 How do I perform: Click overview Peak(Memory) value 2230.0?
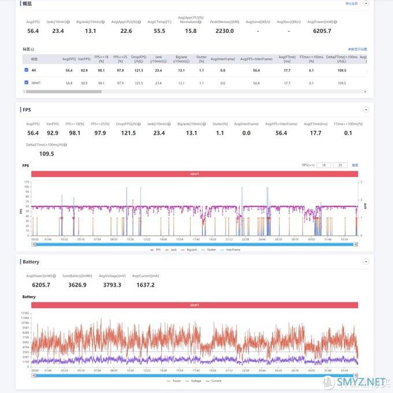point(225,31)
